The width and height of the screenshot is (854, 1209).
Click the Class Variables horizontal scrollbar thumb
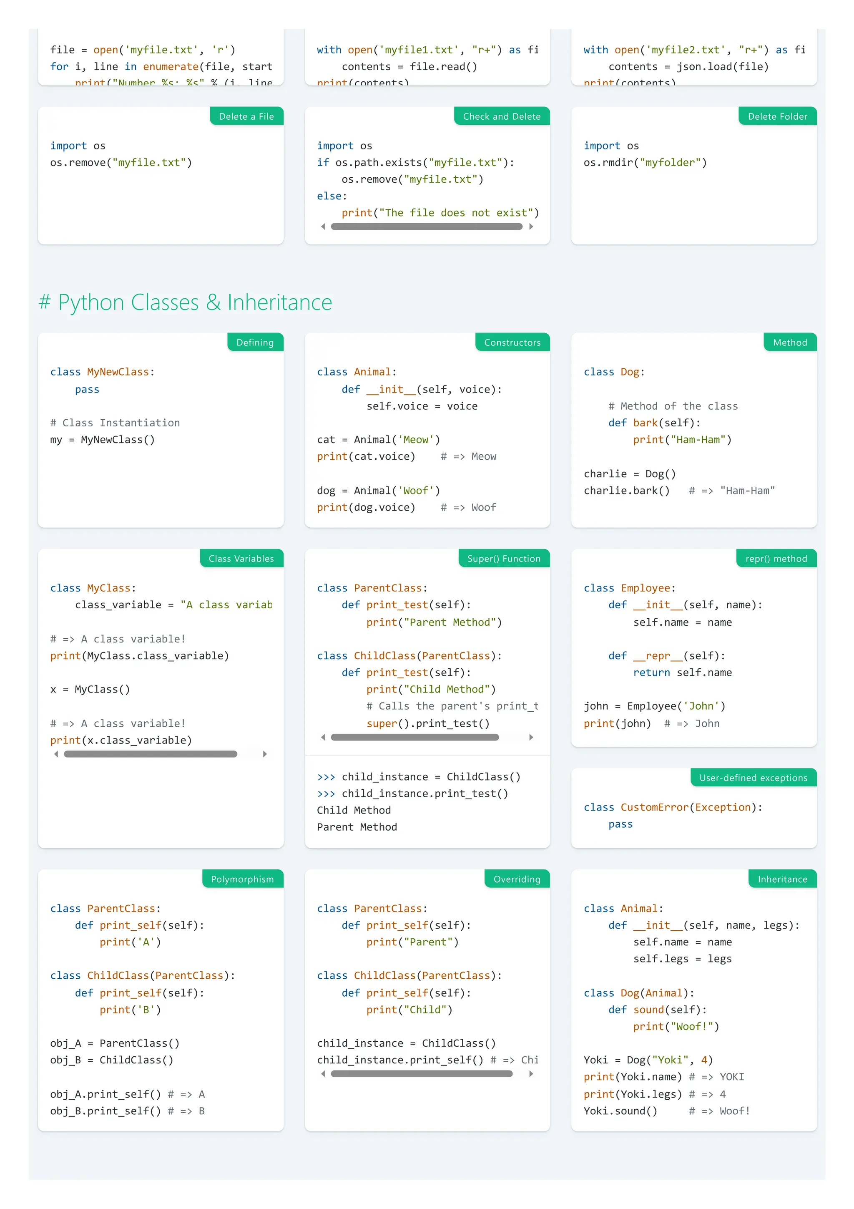point(150,754)
